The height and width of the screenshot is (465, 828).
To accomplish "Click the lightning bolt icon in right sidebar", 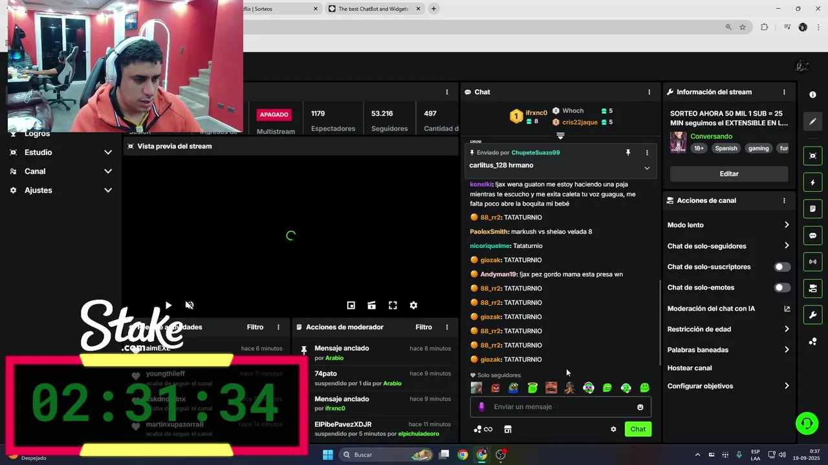I will (812, 183).
